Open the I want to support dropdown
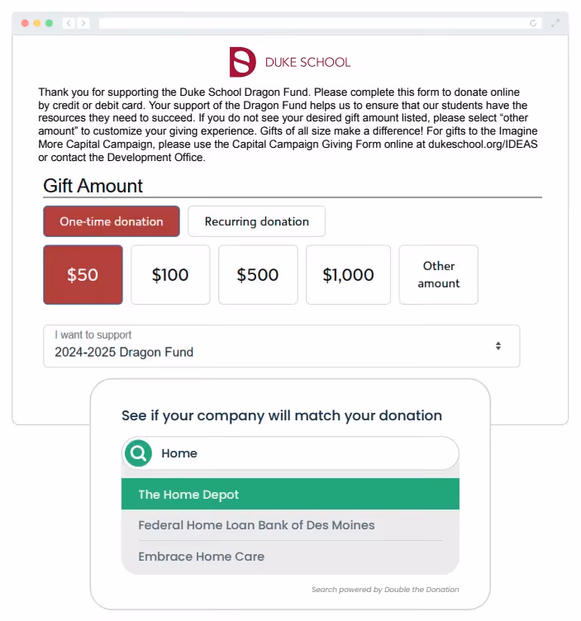Screen dimensions: 581x621 (281, 346)
